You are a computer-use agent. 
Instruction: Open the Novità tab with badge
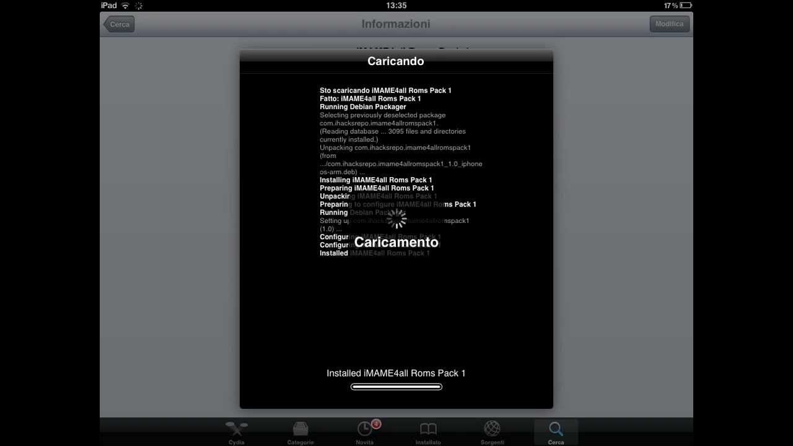click(365, 432)
